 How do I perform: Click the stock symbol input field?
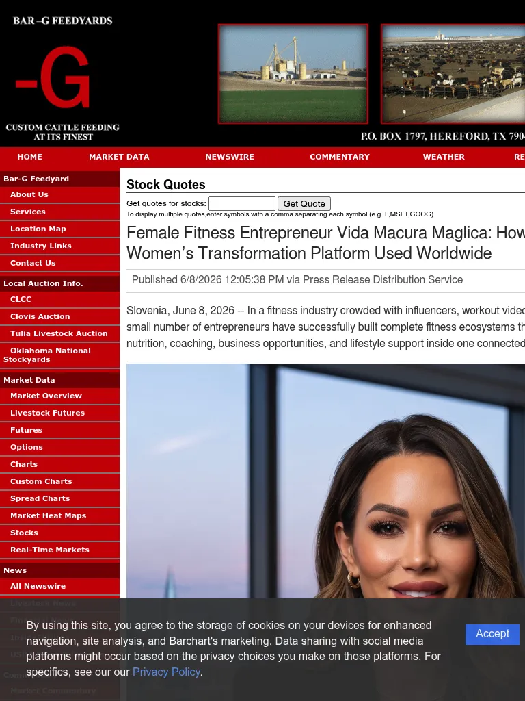point(242,203)
